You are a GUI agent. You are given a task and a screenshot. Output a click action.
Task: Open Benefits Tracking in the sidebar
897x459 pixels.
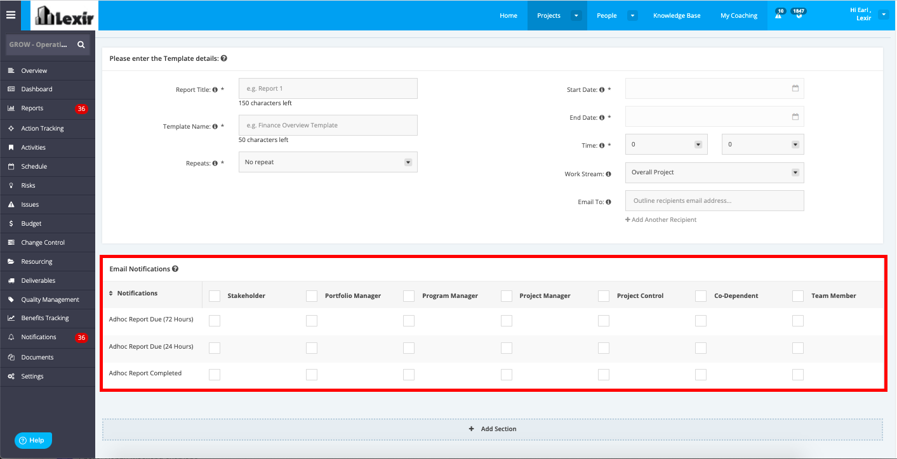[48, 318]
